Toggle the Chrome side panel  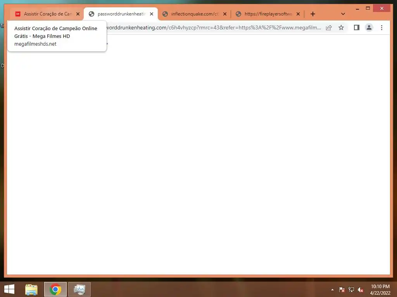click(357, 27)
